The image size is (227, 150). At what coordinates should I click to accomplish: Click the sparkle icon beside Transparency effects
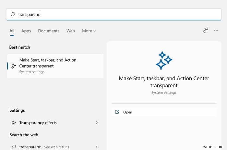pos(14,123)
